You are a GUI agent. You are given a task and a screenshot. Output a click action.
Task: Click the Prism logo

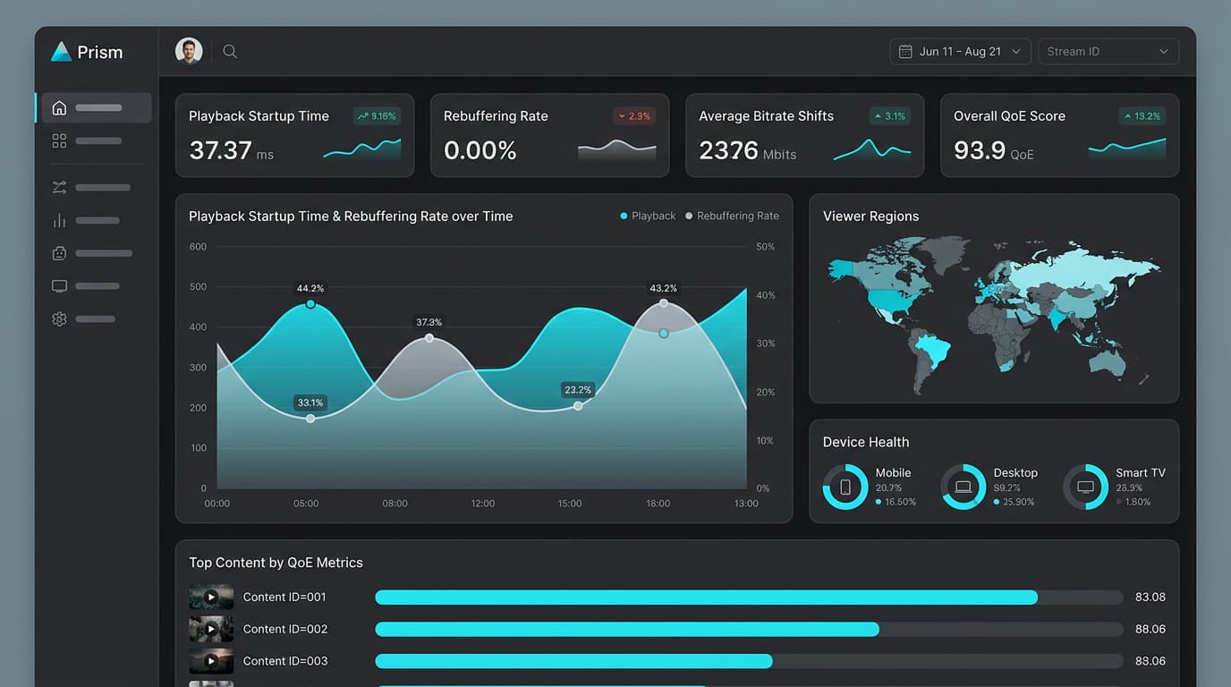pyautogui.click(x=87, y=52)
